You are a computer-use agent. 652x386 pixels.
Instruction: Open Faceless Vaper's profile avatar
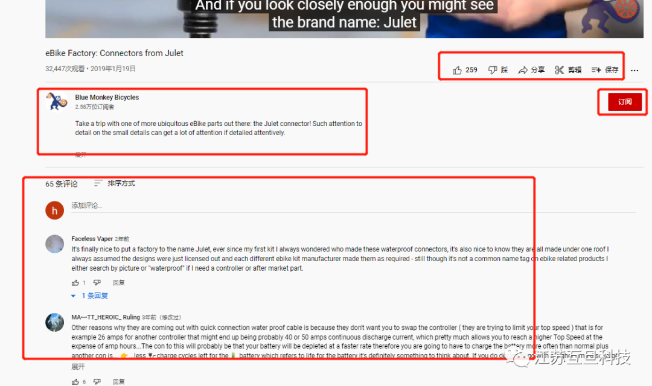[54, 244]
